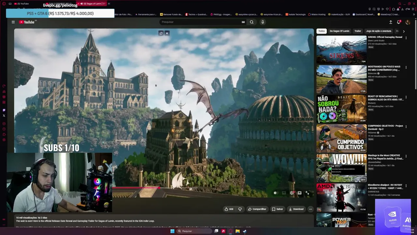Viewport: 417px width, 235px height.
Task: Start voice search with the microphone
Action: pos(263,22)
